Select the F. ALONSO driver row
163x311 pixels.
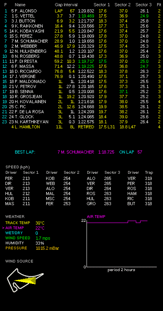(x=81, y=11)
